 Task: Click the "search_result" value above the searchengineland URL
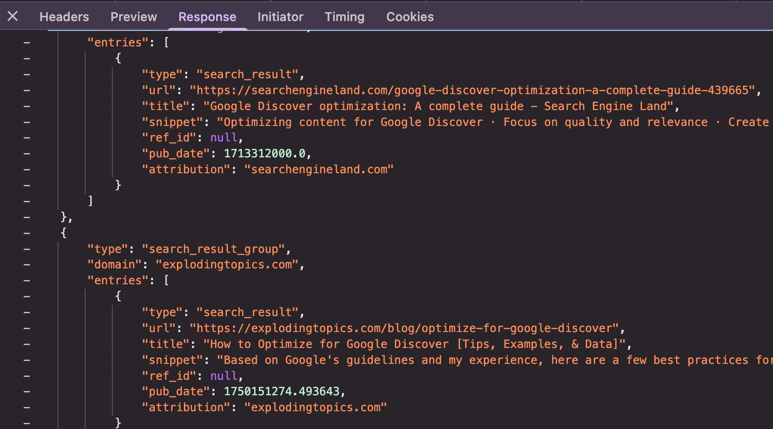(x=248, y=74)
